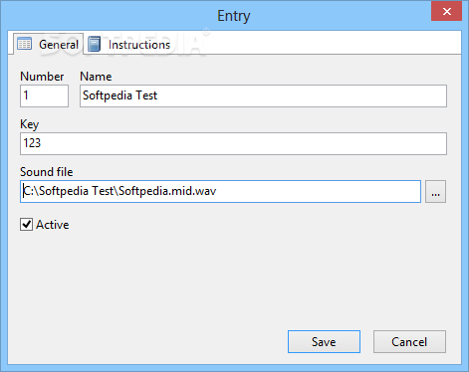469x372 pixels.
Task: Open the Instructions tab
Action: [x=129, y=45]
